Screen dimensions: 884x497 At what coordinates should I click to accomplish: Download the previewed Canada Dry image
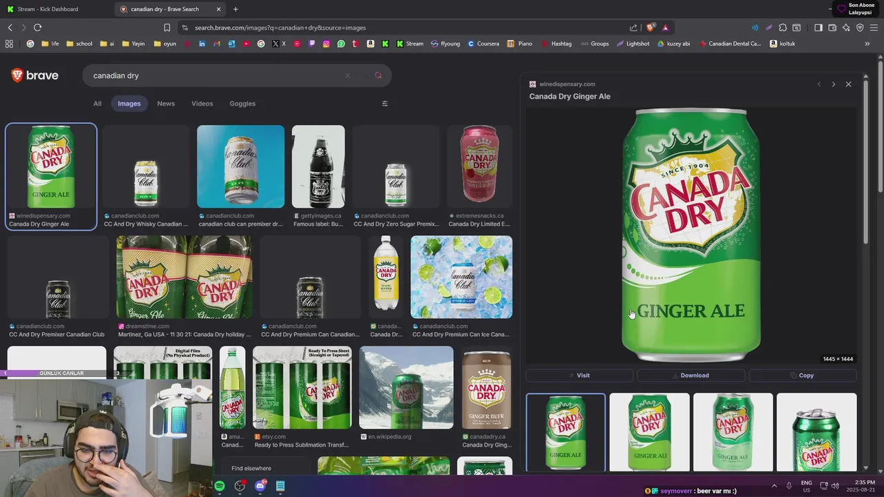pyautogui.click(x=691, y=376)
